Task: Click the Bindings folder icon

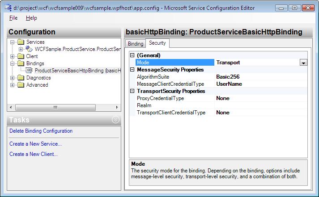Action: tap(21, 63)
